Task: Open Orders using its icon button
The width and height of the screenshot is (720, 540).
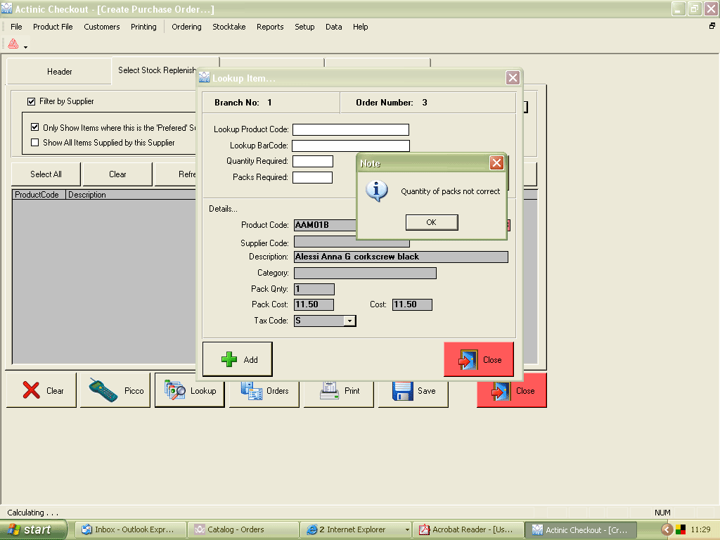Action: (250, 390)
